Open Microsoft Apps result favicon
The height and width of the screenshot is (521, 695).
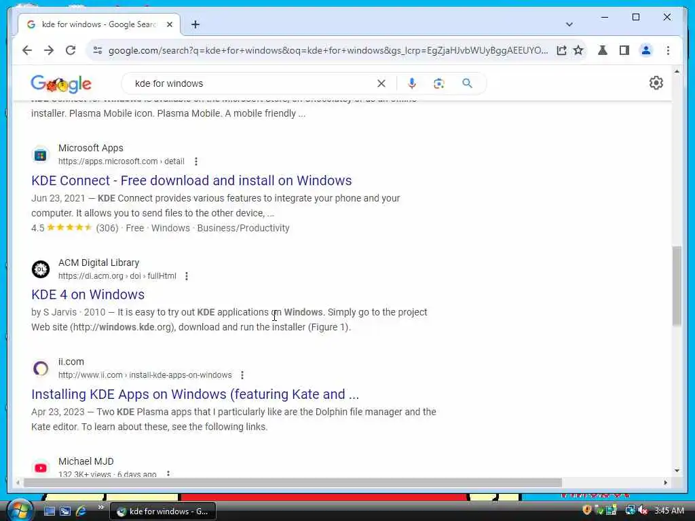[x=40, y=155]
